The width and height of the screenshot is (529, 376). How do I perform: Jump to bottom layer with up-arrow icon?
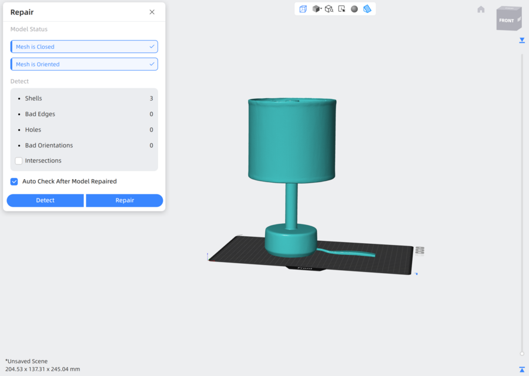[x=522, y=370]
